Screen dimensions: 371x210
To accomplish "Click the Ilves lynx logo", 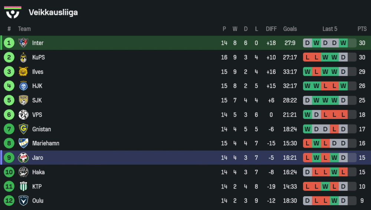I will pos(23,72).
